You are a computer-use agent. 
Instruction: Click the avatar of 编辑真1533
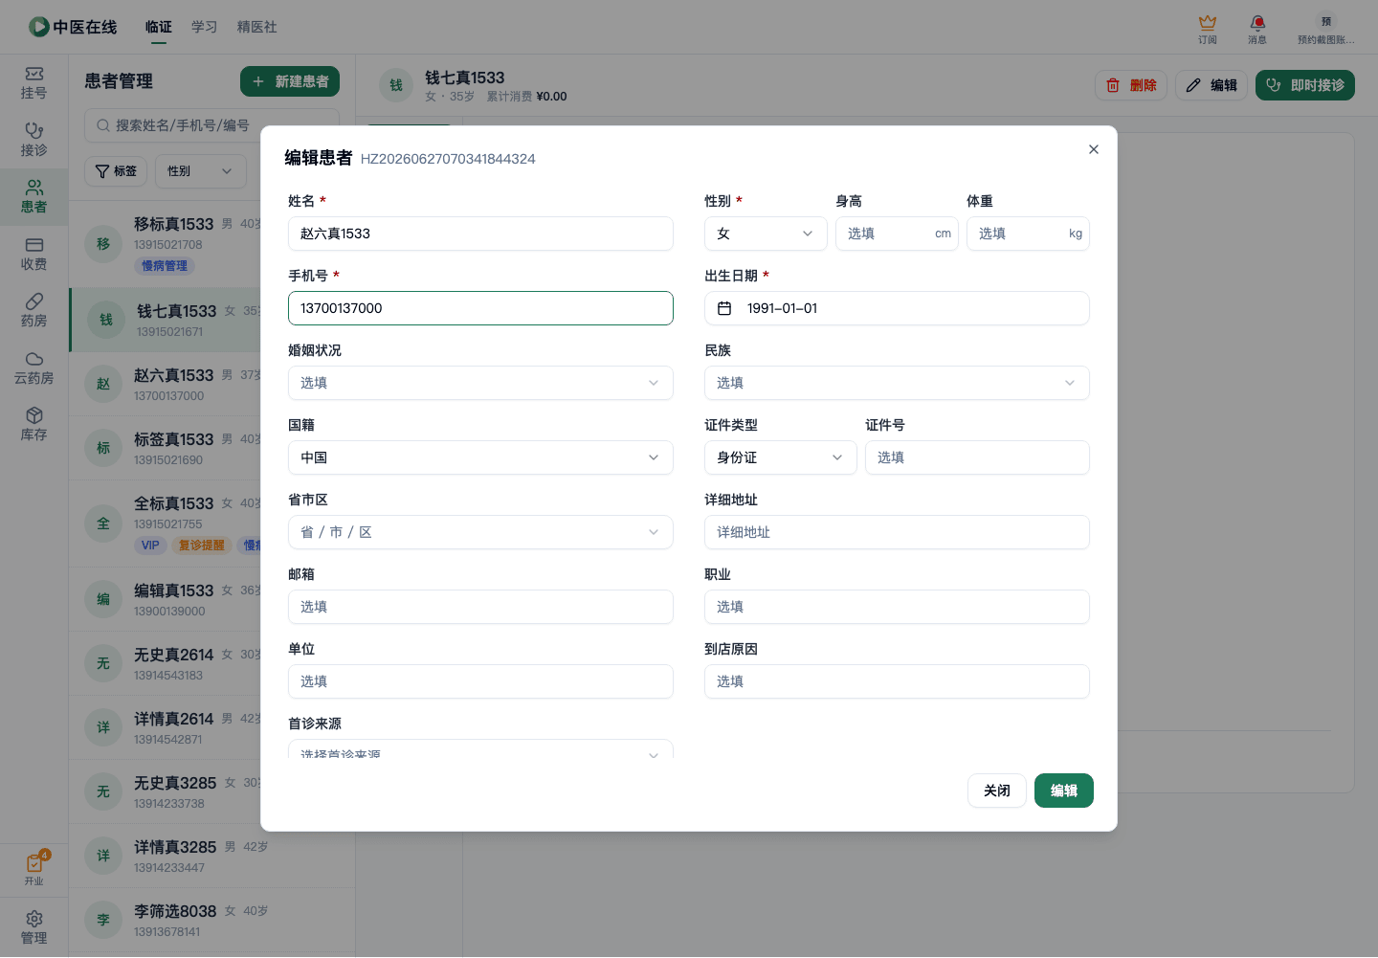click(x=103, y=599)
